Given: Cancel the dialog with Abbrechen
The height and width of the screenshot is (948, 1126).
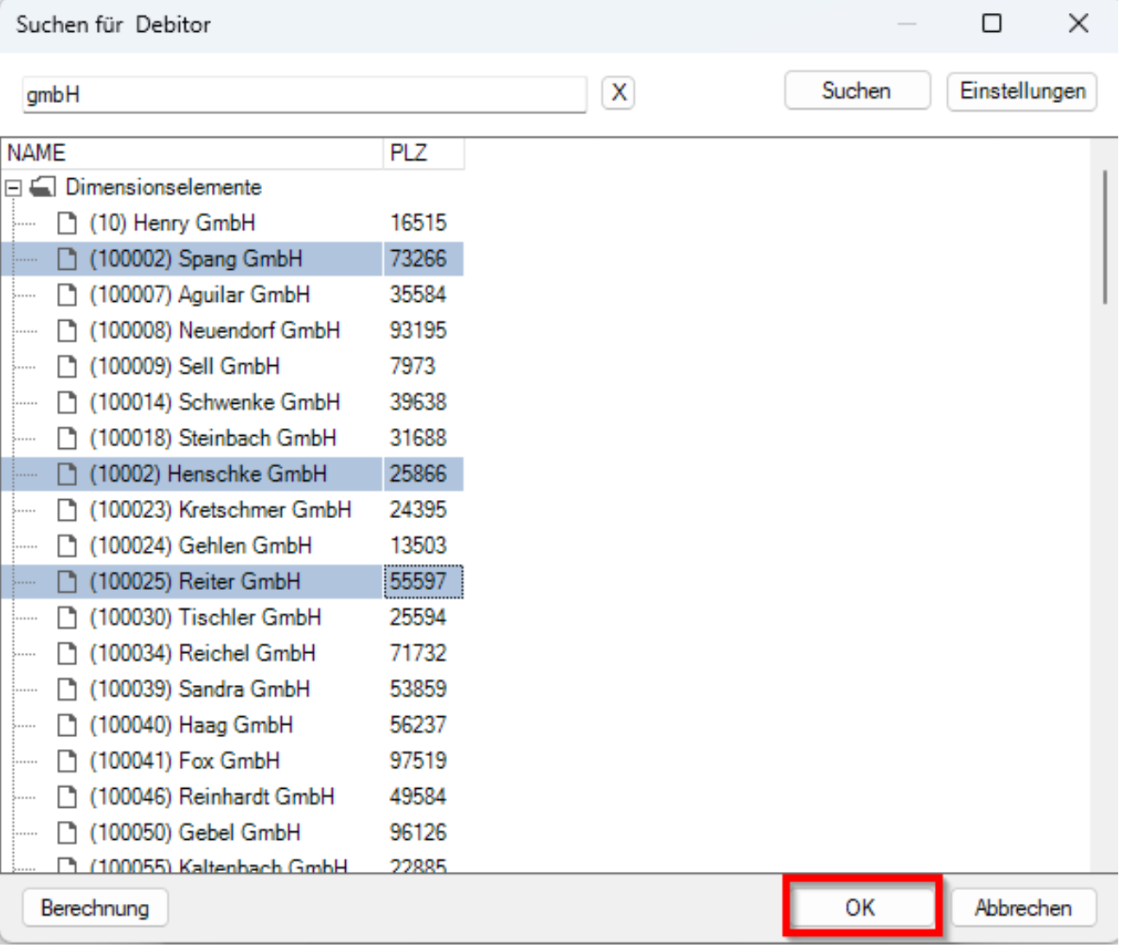Looking at the screenshot, I should (1023, 907).
